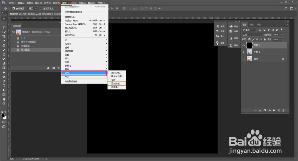
Task: Select the Pen tool
Action: tap(4, 81)
